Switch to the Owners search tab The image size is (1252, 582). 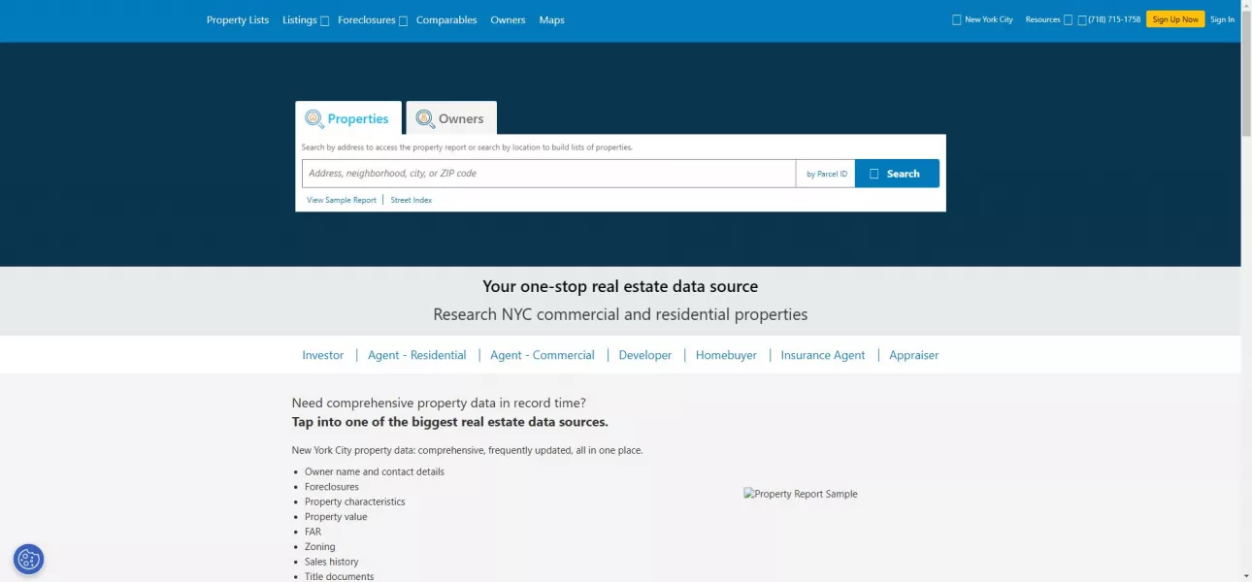coord(451,117)
